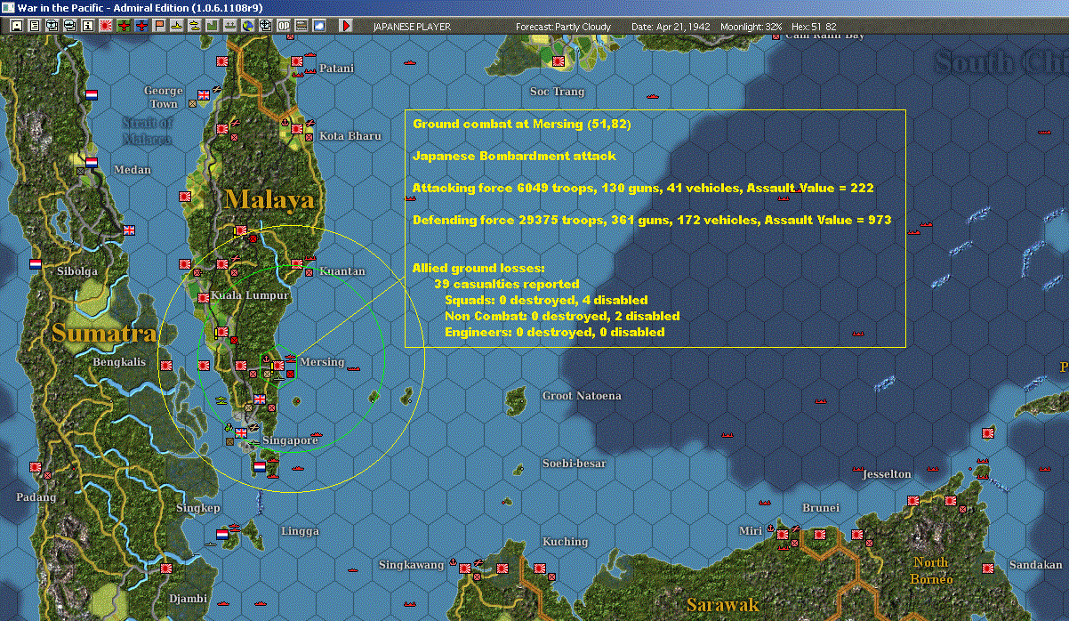Click the green factory industry toolbar icon

click(x=213, y=26)
